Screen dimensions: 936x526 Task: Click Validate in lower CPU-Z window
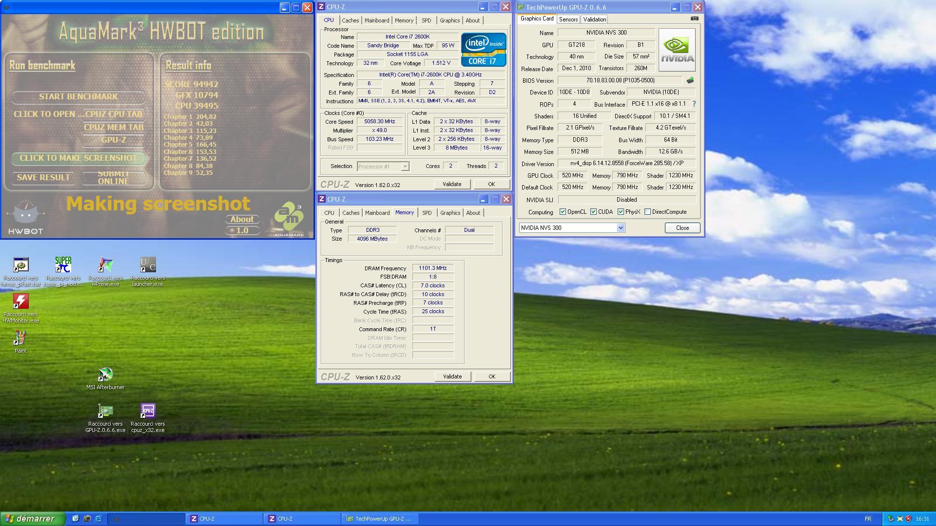452,376
